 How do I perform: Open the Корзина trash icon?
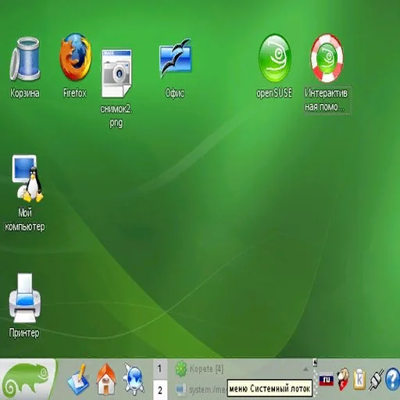coord(25,59)
